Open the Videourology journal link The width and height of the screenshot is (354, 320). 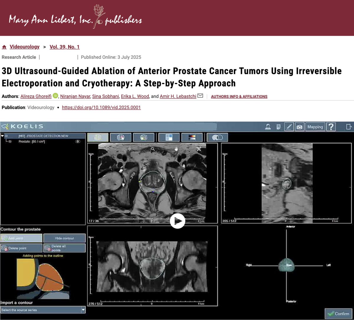pyautogui.click(x=24, y=47)
